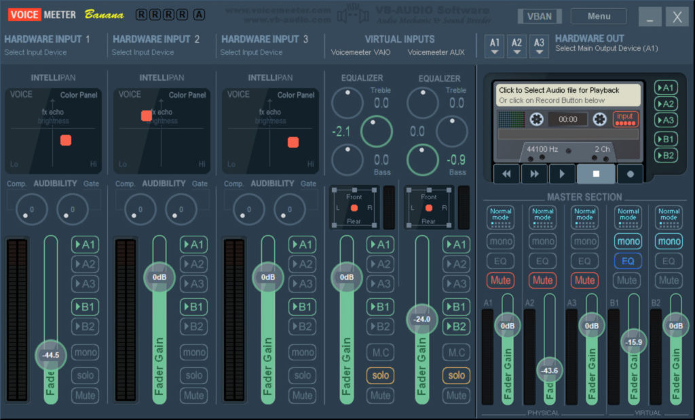Toggle M.C on Voicemeeter VAIO strip

[380, 352]
